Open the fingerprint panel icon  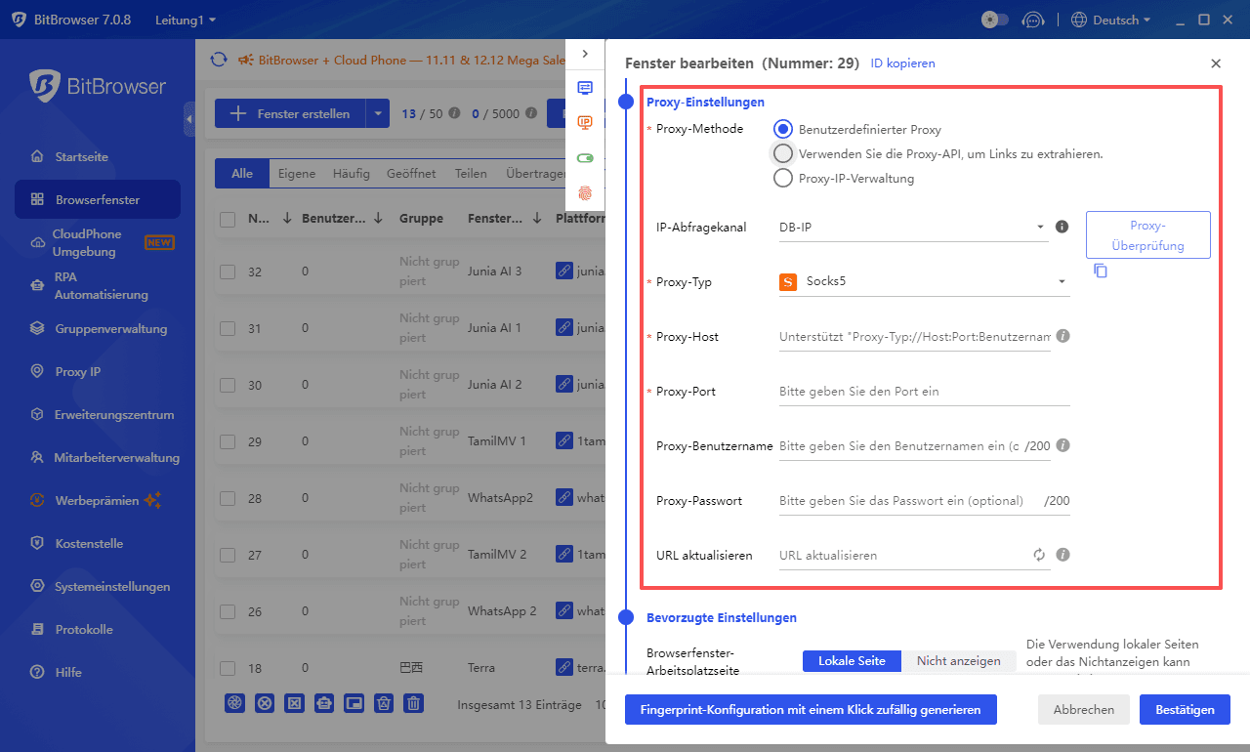tap(585, 193)
